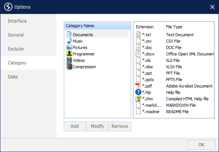
Task: Click the *.doc file icon
Action: point(138,47)
